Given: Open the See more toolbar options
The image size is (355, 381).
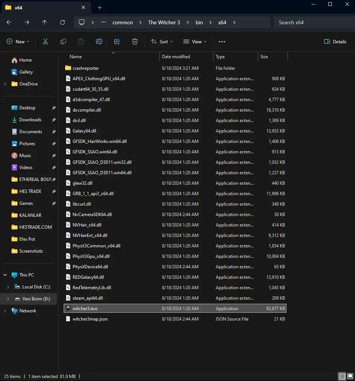Looking at the screenshot, I should point(222,41).
